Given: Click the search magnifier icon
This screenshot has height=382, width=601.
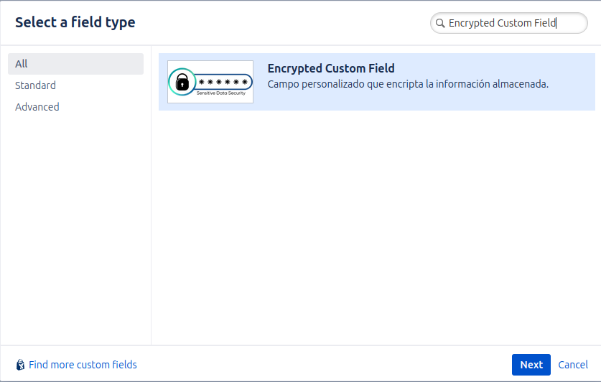Looking at the screenshot, I should click(x=440, y=24).
